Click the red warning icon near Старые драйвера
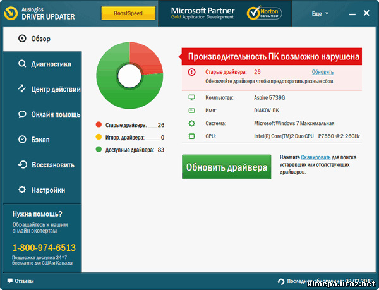The width and height of the screenshot is (379, 290). [192, 72]
